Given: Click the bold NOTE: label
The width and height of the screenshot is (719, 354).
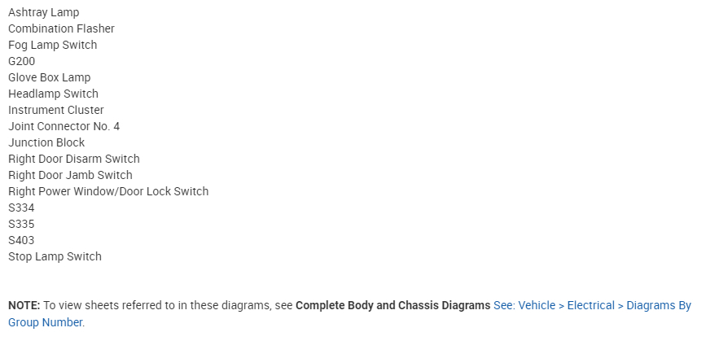Looking at the screenshot, I should pos(24,306).
